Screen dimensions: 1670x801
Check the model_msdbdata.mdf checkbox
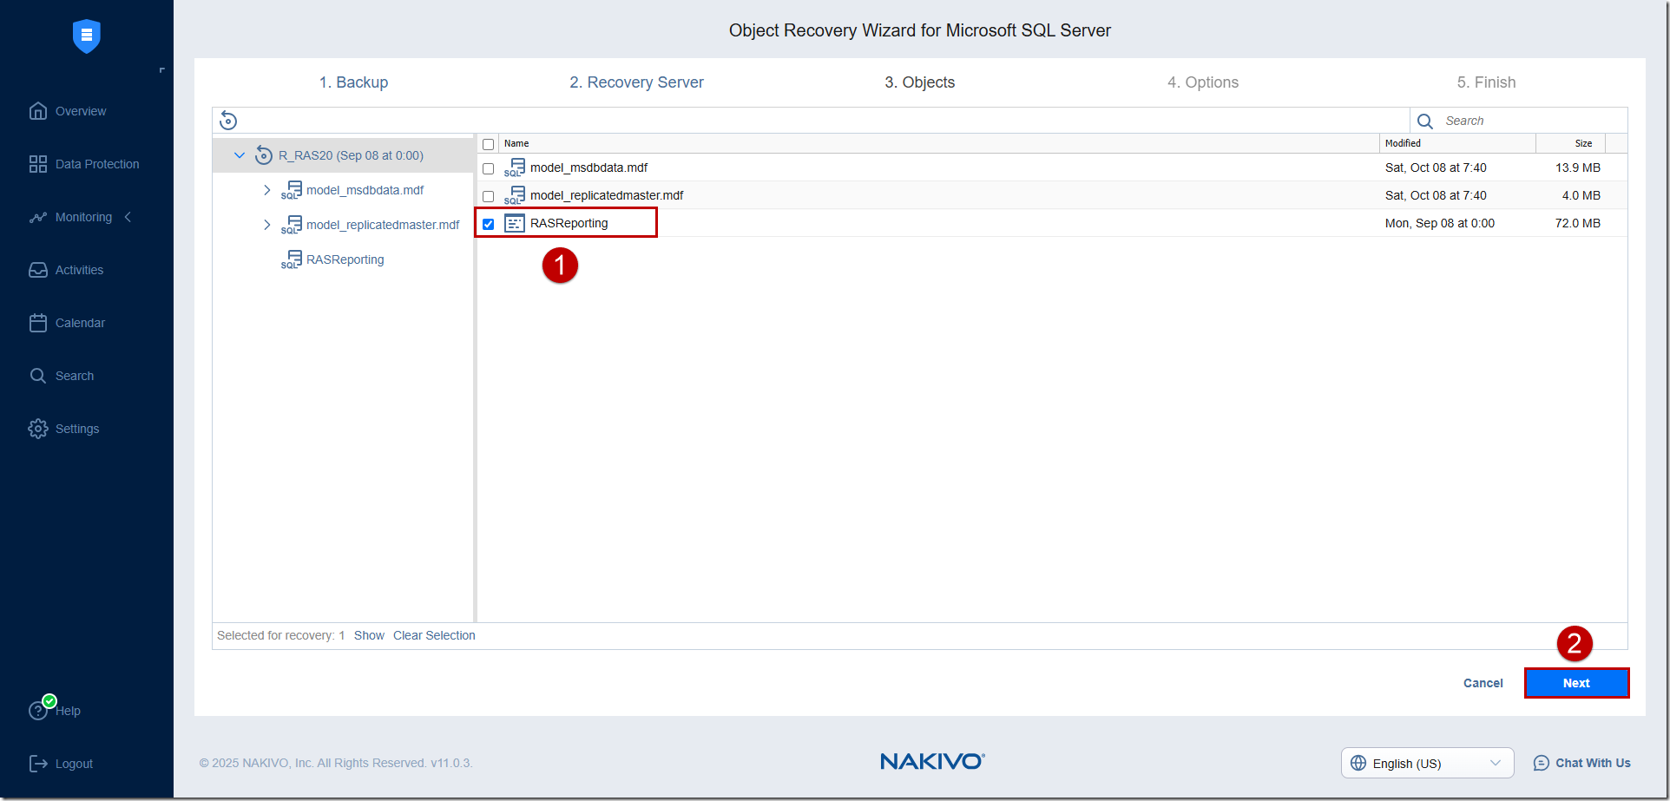(x=489, y=168)
